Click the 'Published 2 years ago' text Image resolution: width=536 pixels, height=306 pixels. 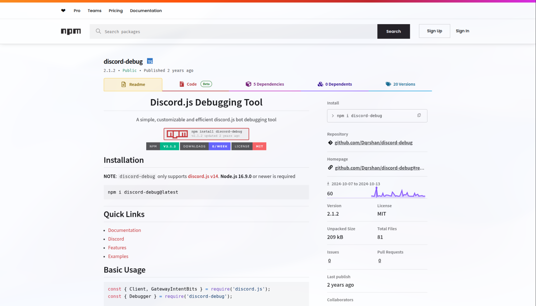[168, 71]
